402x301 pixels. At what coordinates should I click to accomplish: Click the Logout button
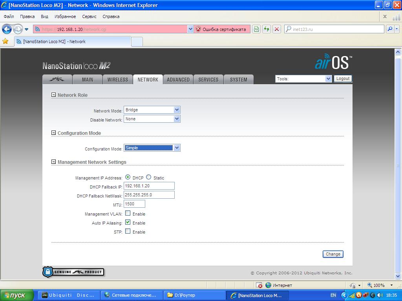(342, 78)
